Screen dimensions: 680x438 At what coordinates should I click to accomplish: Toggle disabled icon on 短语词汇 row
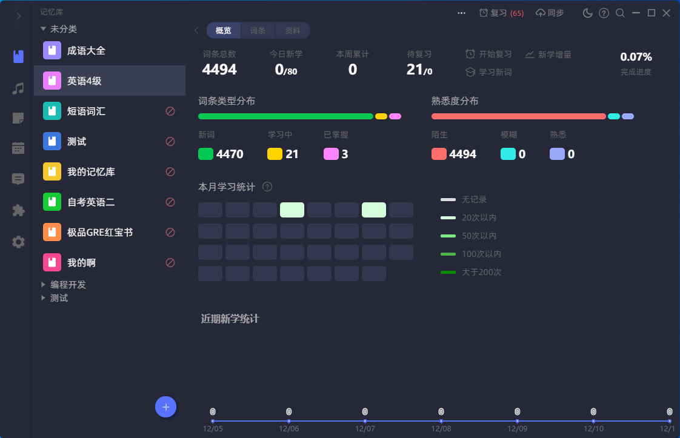[x=170, y=111]
